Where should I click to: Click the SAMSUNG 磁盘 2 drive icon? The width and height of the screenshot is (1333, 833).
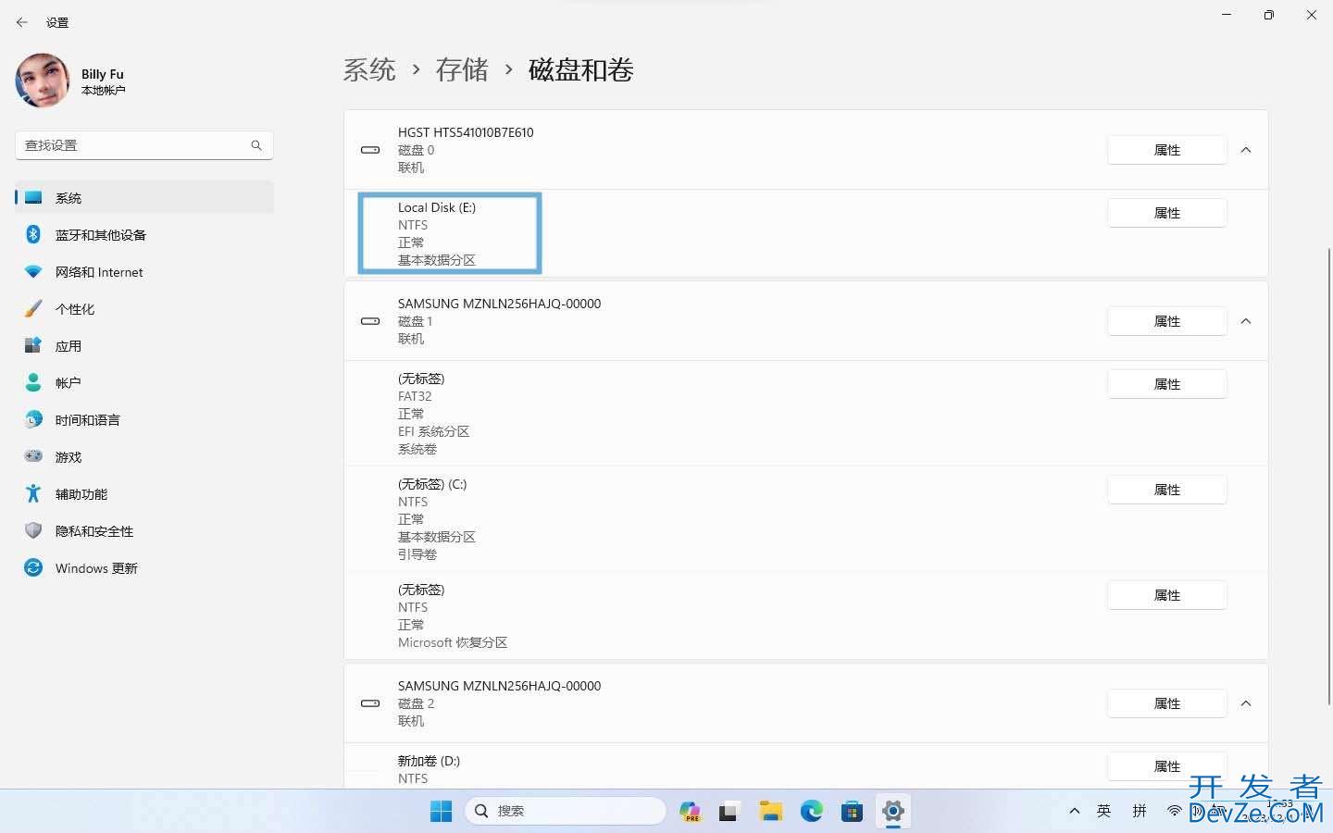coord(370,703)
